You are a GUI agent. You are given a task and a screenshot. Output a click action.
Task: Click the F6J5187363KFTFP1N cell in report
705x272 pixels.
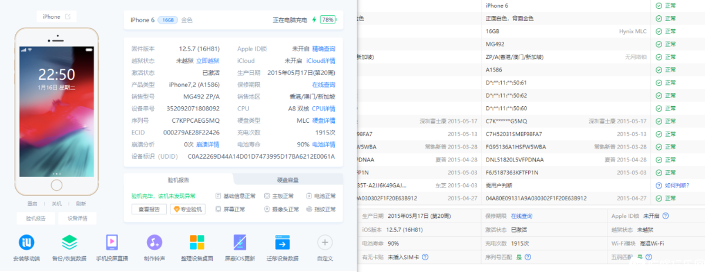click(x=513, y=172)
